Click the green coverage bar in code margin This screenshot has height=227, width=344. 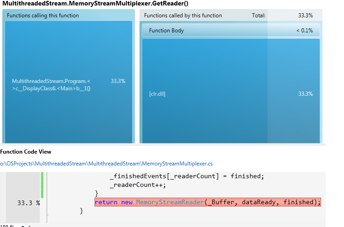(x=42, y=185)
